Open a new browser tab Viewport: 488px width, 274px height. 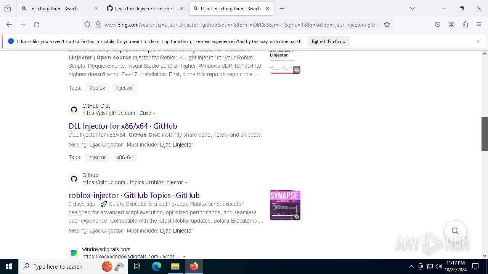[x=282, y=8]
